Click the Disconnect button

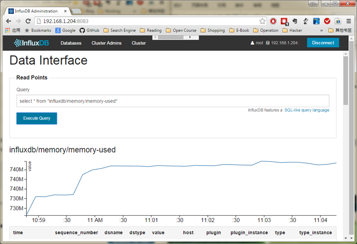(x=323, y=43)
